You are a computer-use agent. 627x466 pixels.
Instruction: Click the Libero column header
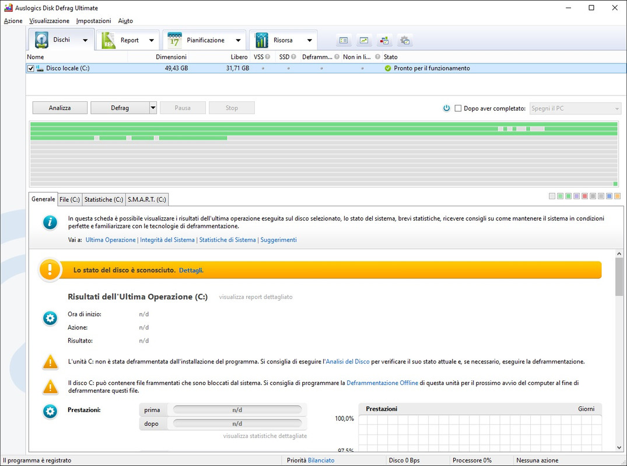coord(219,57)
